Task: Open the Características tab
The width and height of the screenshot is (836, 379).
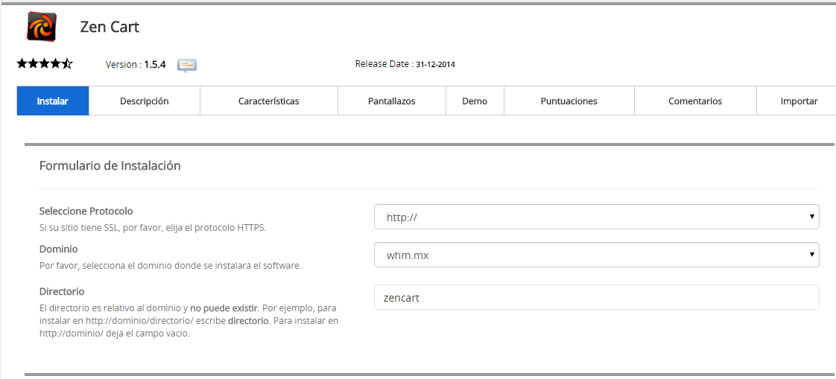Action: (x=268, y=101)
